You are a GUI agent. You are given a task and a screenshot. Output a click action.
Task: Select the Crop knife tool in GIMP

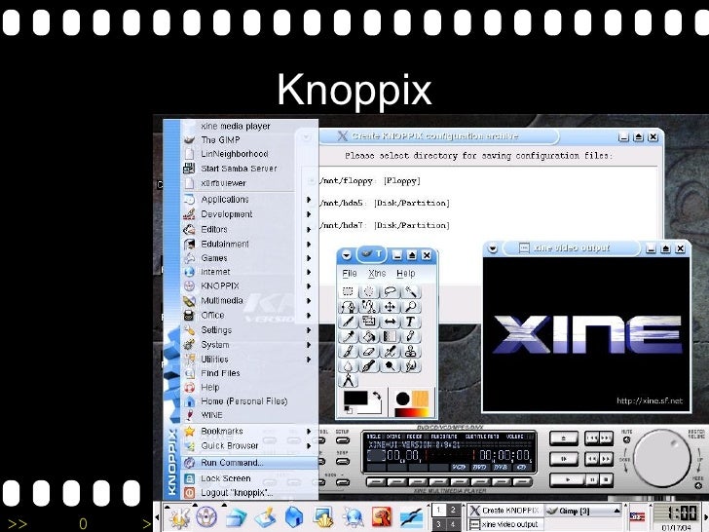(x=348, y=322)
